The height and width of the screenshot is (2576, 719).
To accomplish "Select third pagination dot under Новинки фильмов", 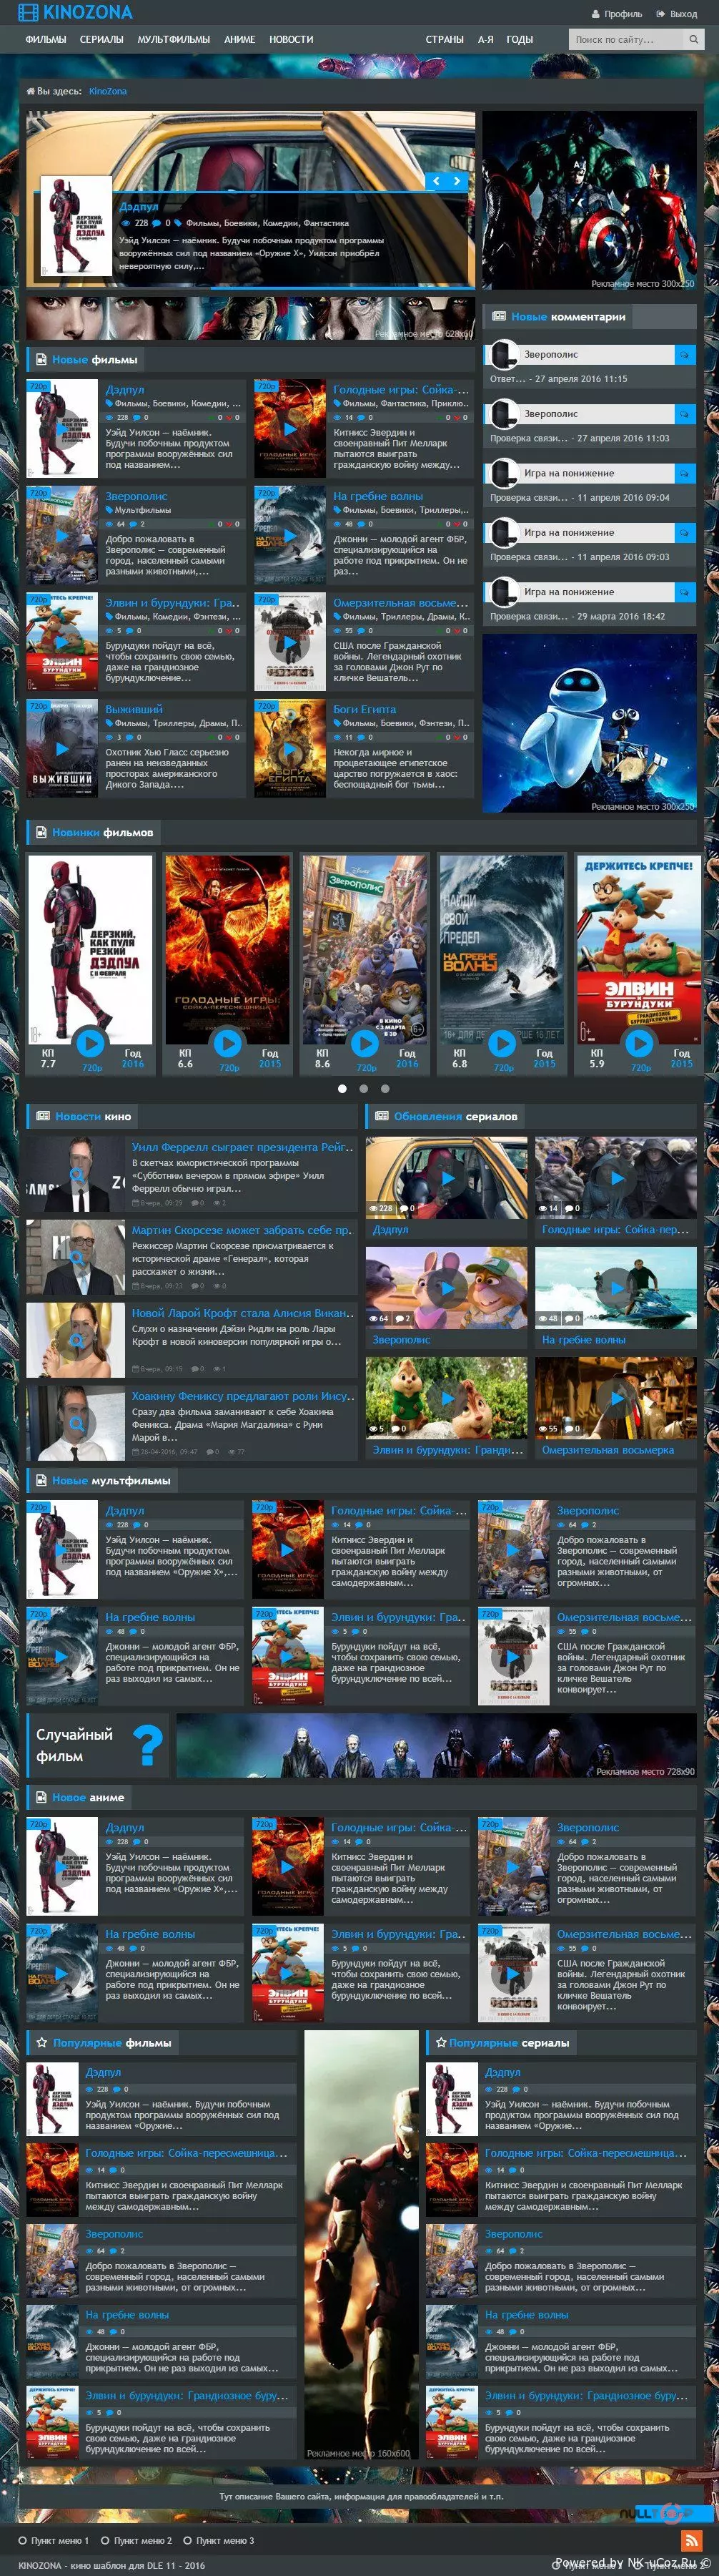I will pyautogui.click(x=385, y=1088).
